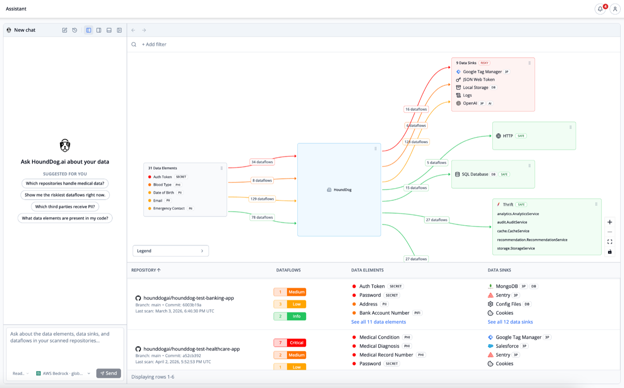Click healthcare app Medium dataflows badge
This screenshot has height=388, width=624.
(x=290, y=355)
